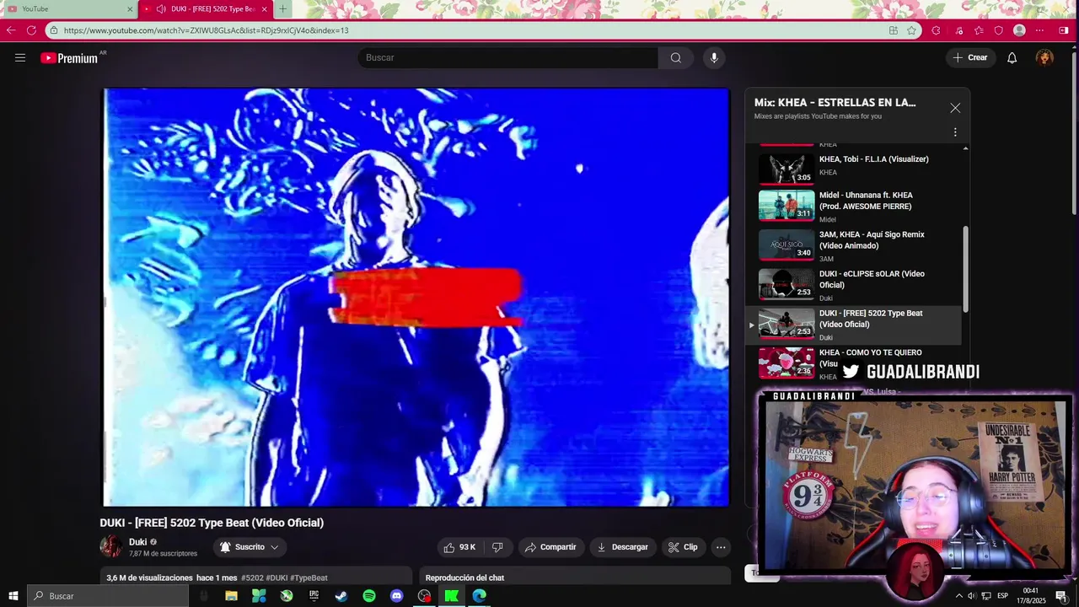The width and height of the screenshot is (1079, 607).
Task: Open browser media control icon
Action: click(959, 30)
